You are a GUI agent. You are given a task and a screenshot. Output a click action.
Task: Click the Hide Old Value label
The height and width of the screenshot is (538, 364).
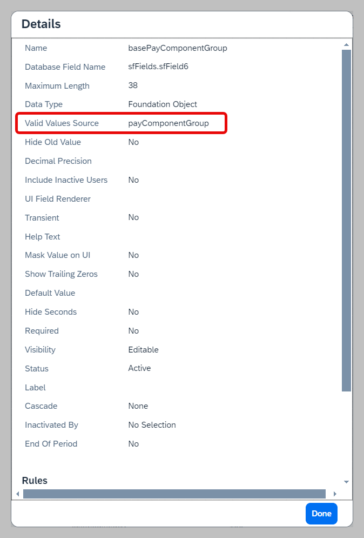coord(53,142)
